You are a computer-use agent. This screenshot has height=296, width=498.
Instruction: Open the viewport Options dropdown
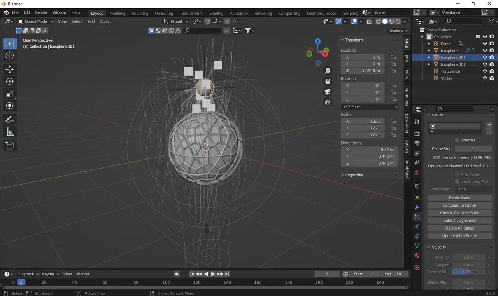click(398, 31)
